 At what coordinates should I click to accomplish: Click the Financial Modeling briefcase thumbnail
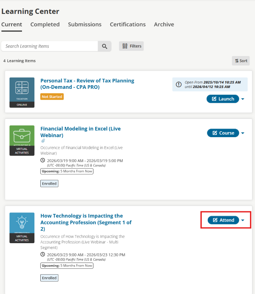pos(22,140)
